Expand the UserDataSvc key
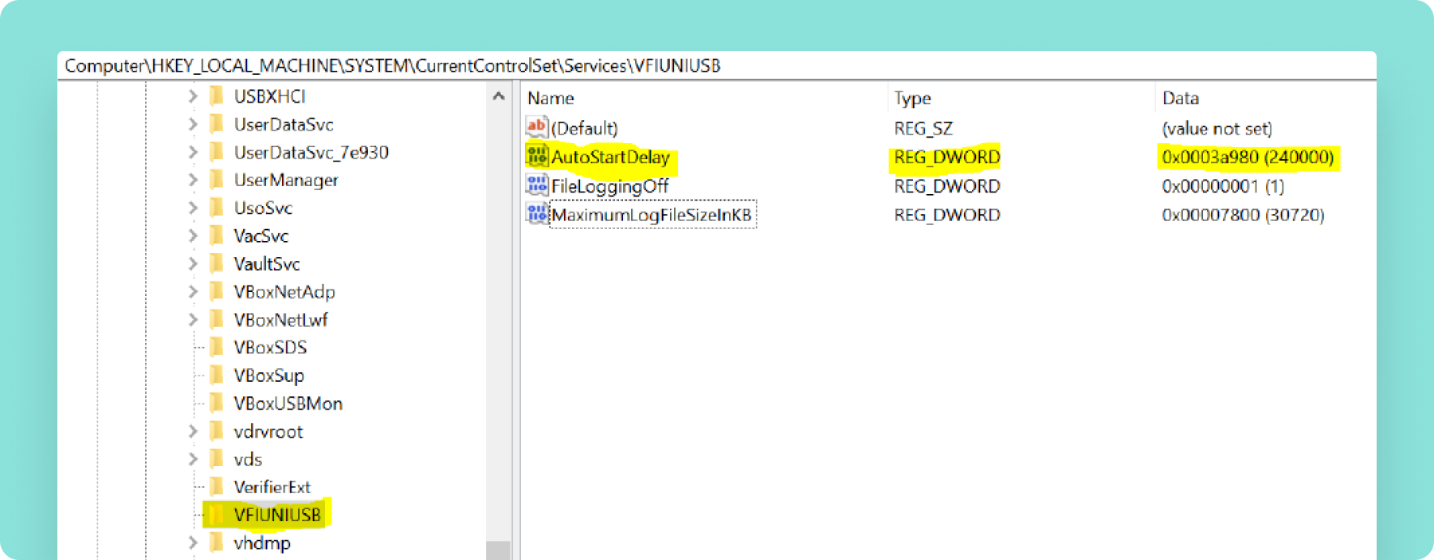Screen dimensions: 1434x560 193,124
